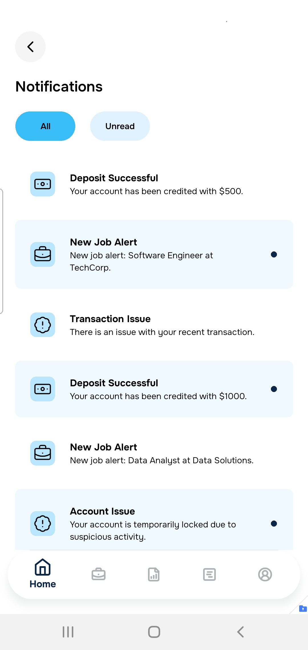Image resolution: width=308 pixels, height=650 pixels.
Task: Tap Android recent apps button
Action: (x=68, y=632)
